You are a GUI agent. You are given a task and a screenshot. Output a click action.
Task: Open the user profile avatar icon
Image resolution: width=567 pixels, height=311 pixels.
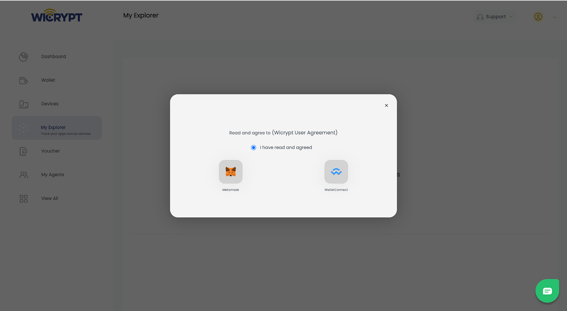(538, 17)
